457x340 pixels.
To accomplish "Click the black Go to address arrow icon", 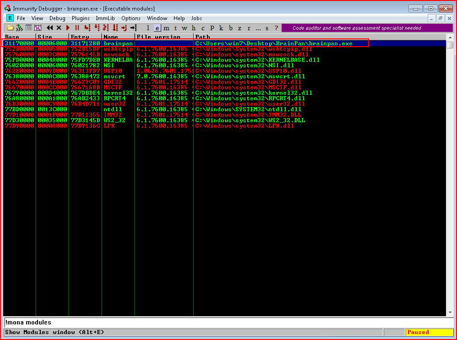I will [x=134, y=28].
